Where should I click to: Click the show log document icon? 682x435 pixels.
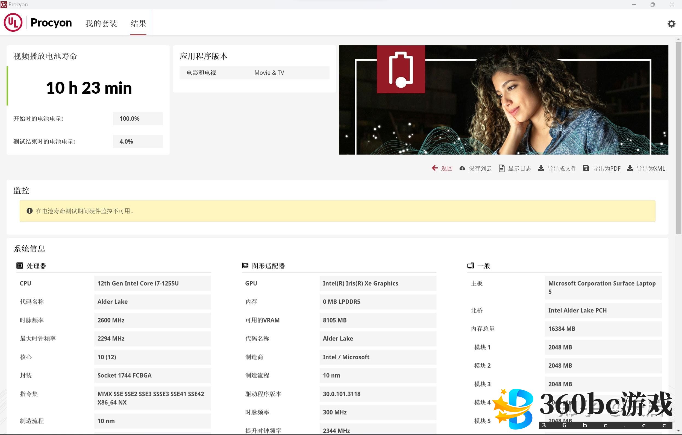(502, 168)
